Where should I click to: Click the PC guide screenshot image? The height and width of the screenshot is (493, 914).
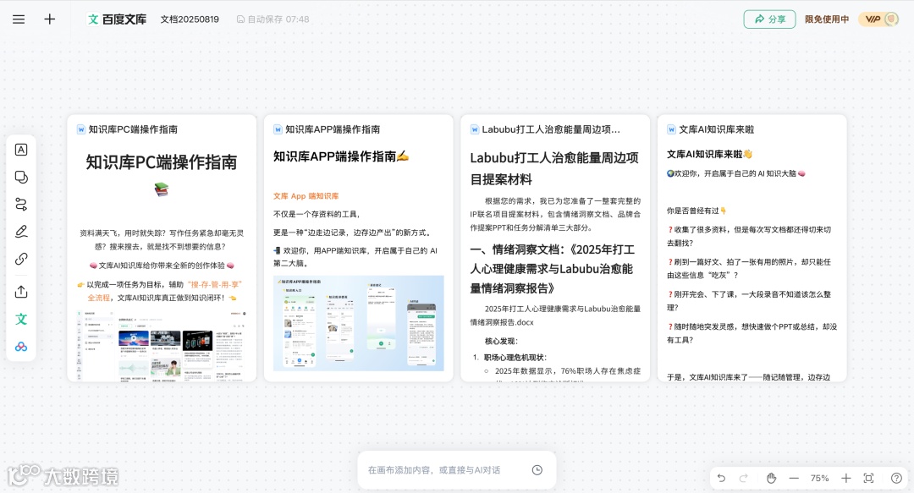tap(162, 346)
